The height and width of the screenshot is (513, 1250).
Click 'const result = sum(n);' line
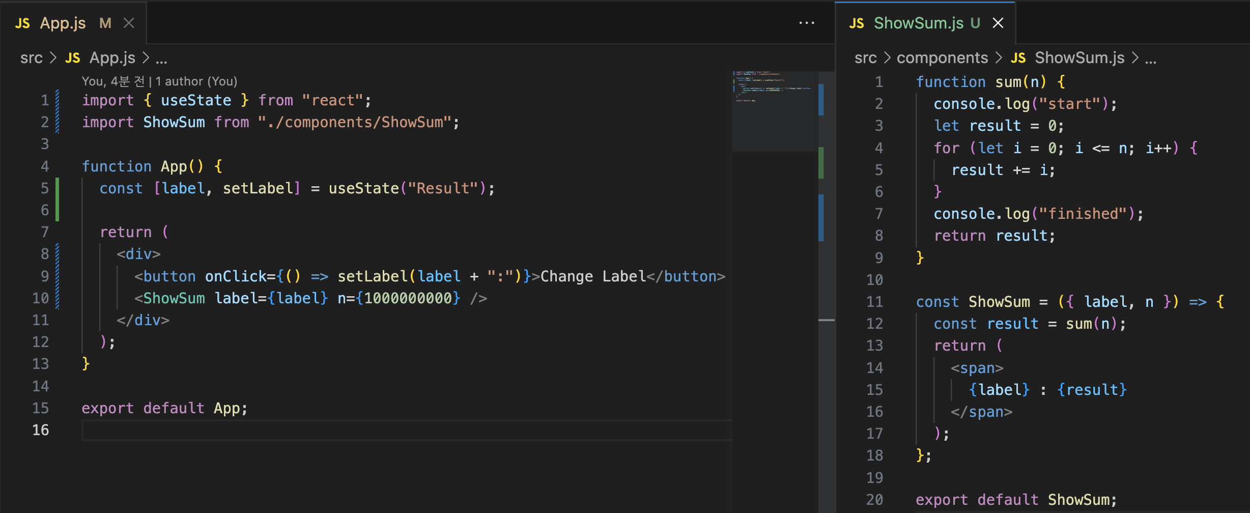[x=1030, y=324]
